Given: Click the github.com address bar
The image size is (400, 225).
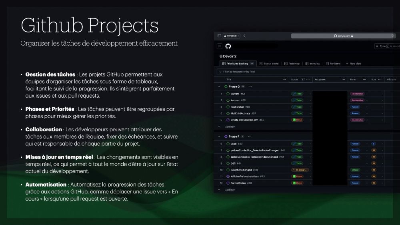Looking at the screenshot, I should click(x=343, y=36).
